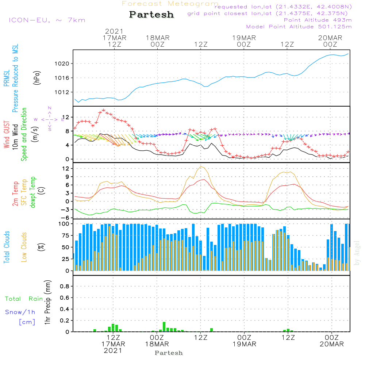
Task: Click the '(%)' cloud cover unit label
Action: coord(41,247)
